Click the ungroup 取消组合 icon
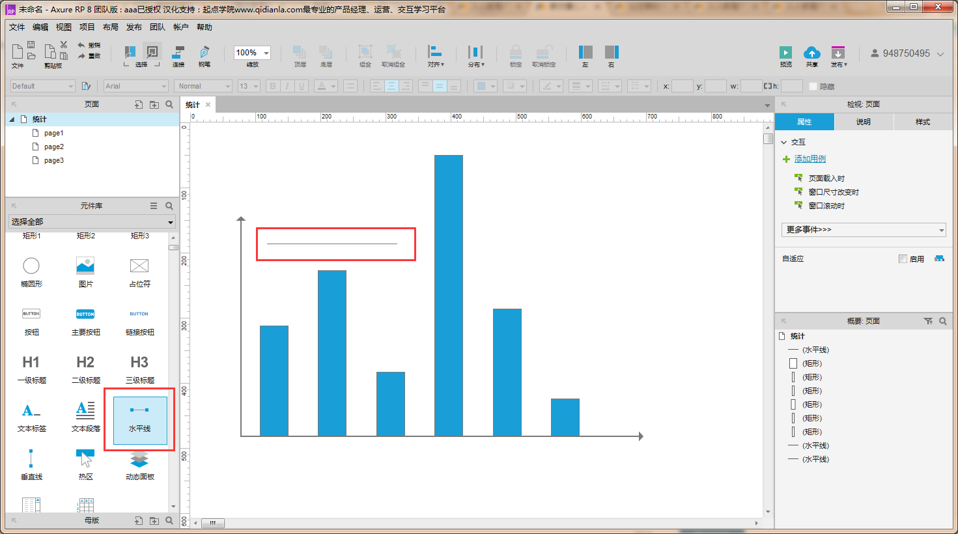The height and width of the screenshot is (534, 958). (x=393, y=52)
